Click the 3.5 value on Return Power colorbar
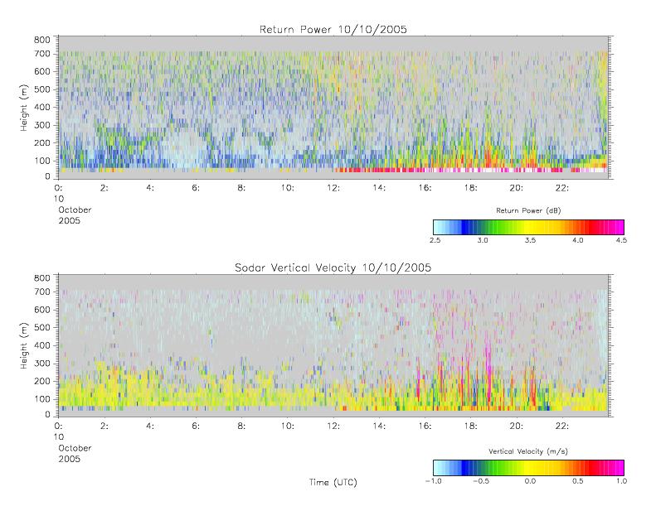 click(x=530, y=240)
